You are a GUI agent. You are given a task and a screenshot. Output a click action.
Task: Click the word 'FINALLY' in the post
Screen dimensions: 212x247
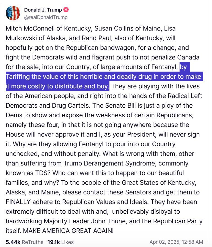click(x=18, y=202)
